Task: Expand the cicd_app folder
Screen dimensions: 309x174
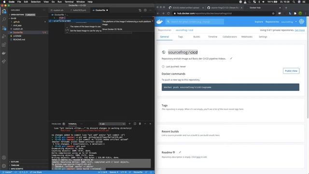Action: (x=17, y=26)
